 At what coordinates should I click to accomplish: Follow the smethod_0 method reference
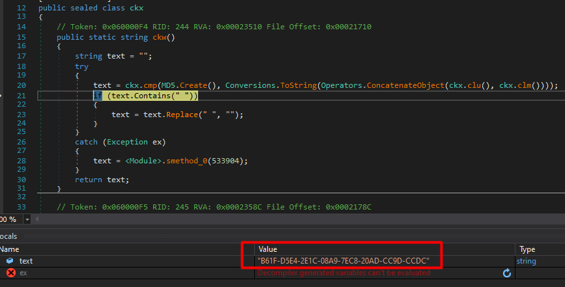click(186, 161)
